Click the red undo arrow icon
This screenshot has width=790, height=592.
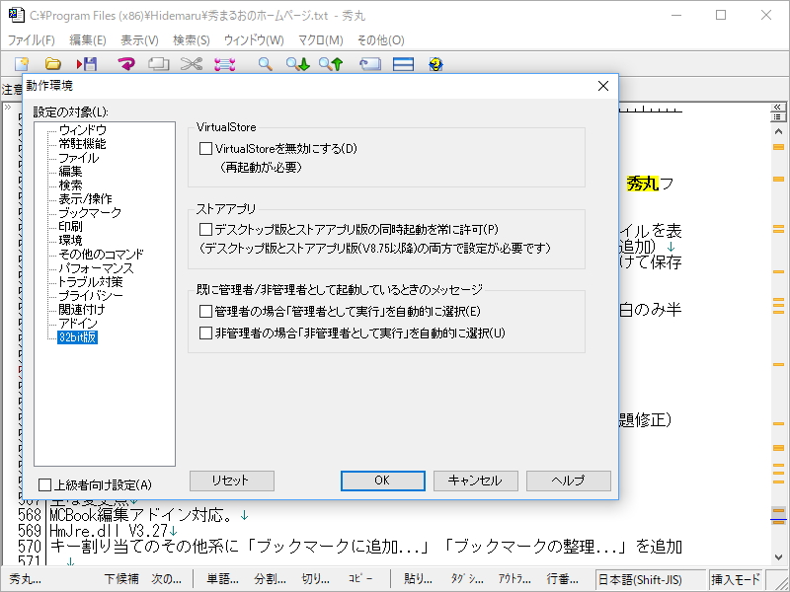(126, 63)
